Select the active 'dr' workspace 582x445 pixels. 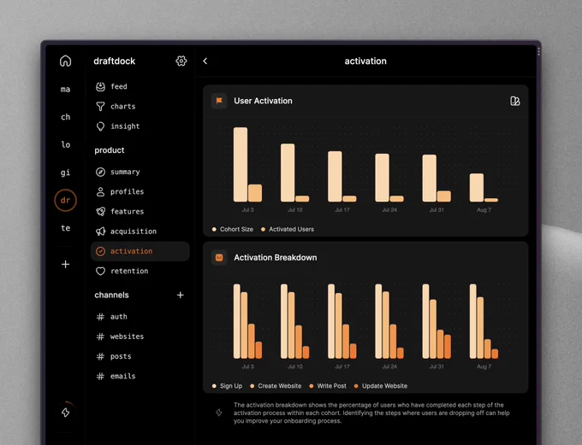65,200
